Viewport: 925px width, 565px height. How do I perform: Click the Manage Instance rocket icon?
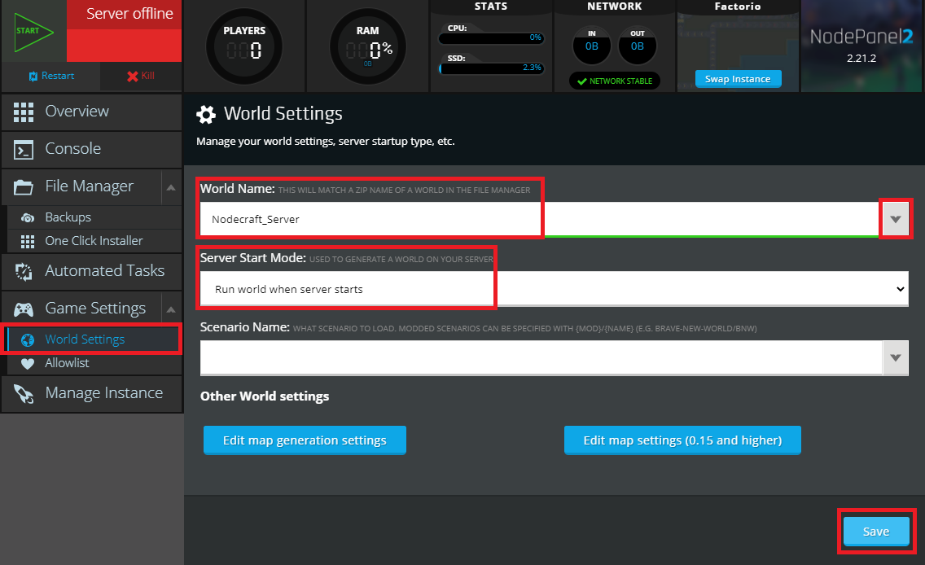tap(24, 394)
